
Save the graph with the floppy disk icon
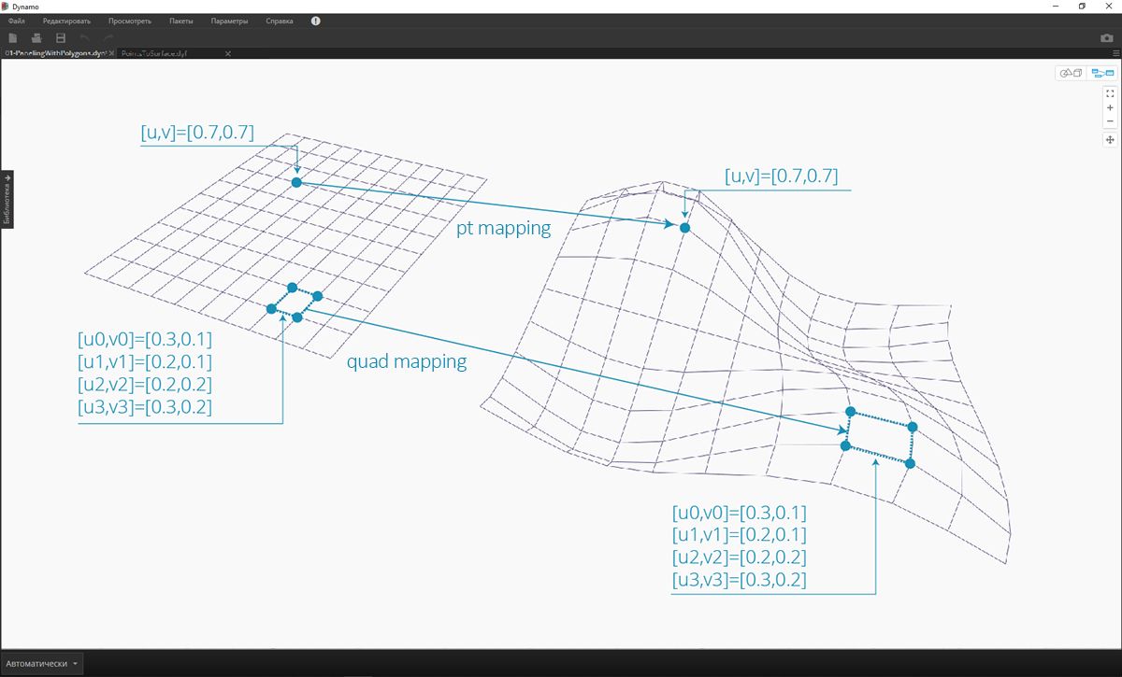[61, 38]
